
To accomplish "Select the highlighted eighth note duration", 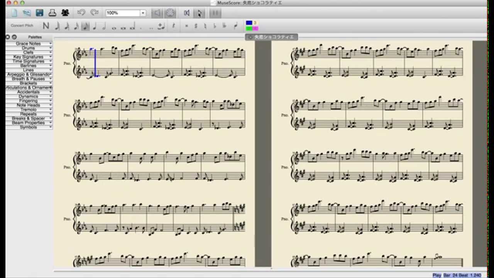I will pos(85,26).
